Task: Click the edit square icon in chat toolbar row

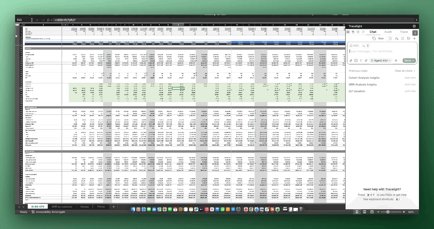Action: point(402,38)
